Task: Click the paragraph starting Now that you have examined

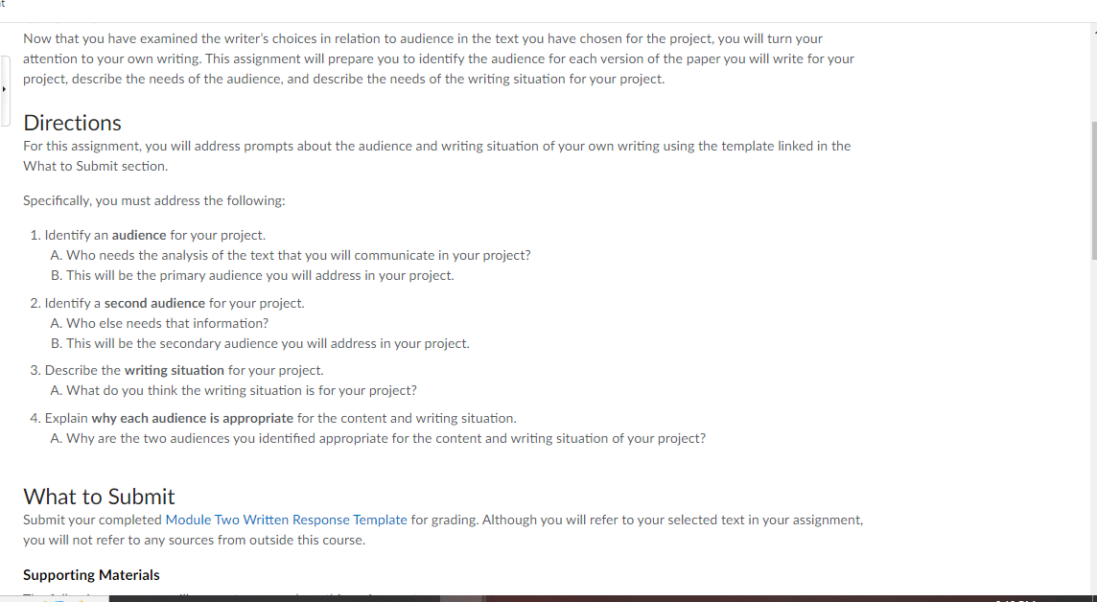Action: click(438, 58)
